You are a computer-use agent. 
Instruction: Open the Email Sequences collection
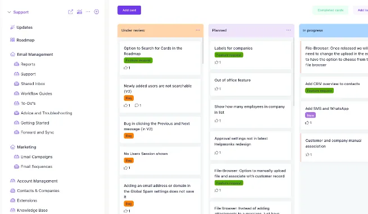click(x=37, y=167)
